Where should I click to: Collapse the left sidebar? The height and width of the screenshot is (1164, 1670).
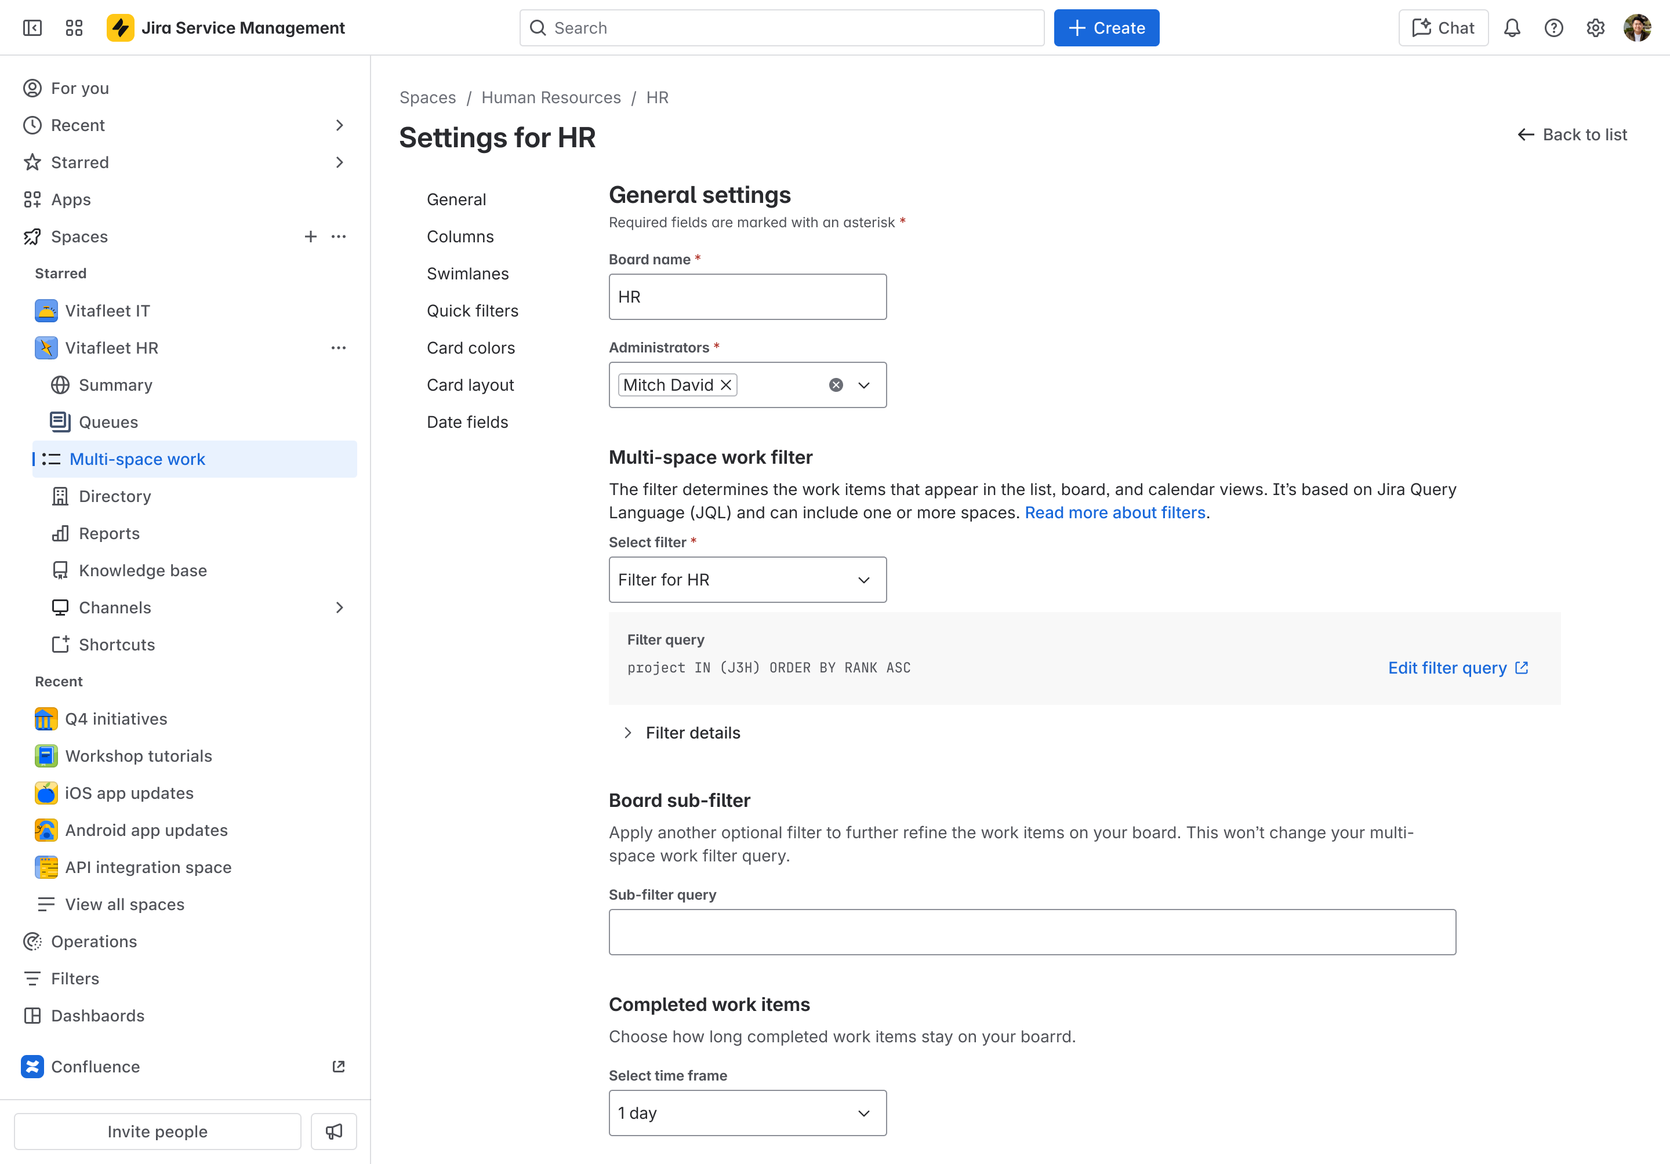[x=32, y=28]
